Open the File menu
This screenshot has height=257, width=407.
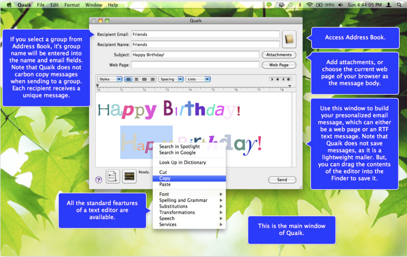point(40,5)
